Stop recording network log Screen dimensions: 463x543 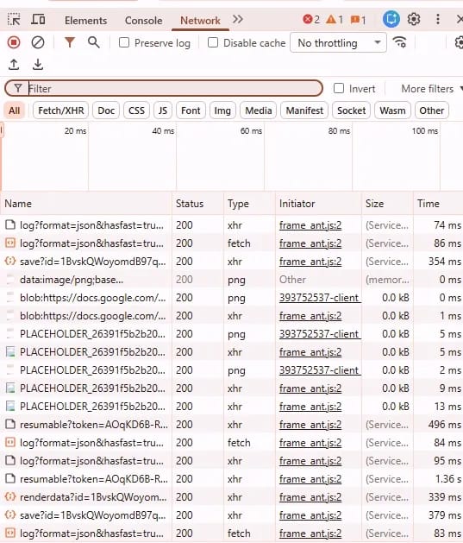pos(14,42)
